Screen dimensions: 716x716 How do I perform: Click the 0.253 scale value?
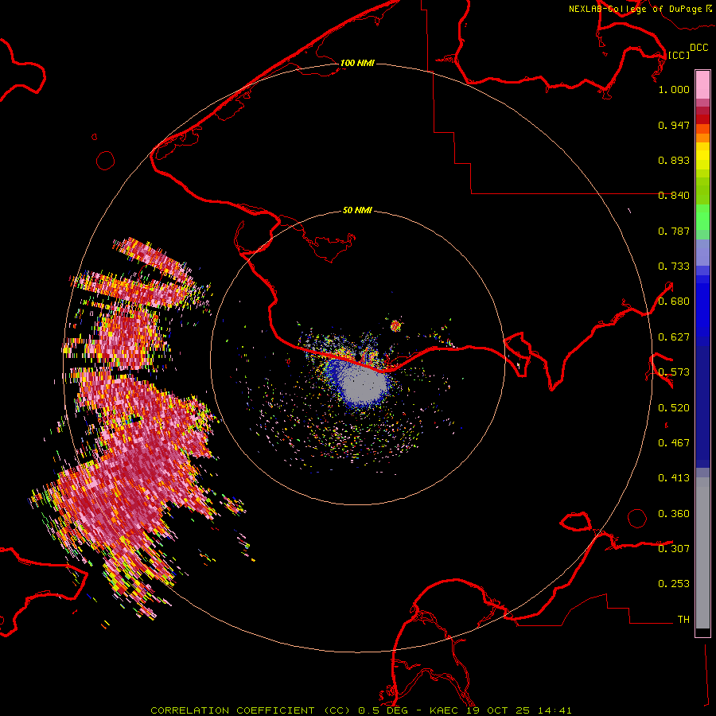coord(674,584)
